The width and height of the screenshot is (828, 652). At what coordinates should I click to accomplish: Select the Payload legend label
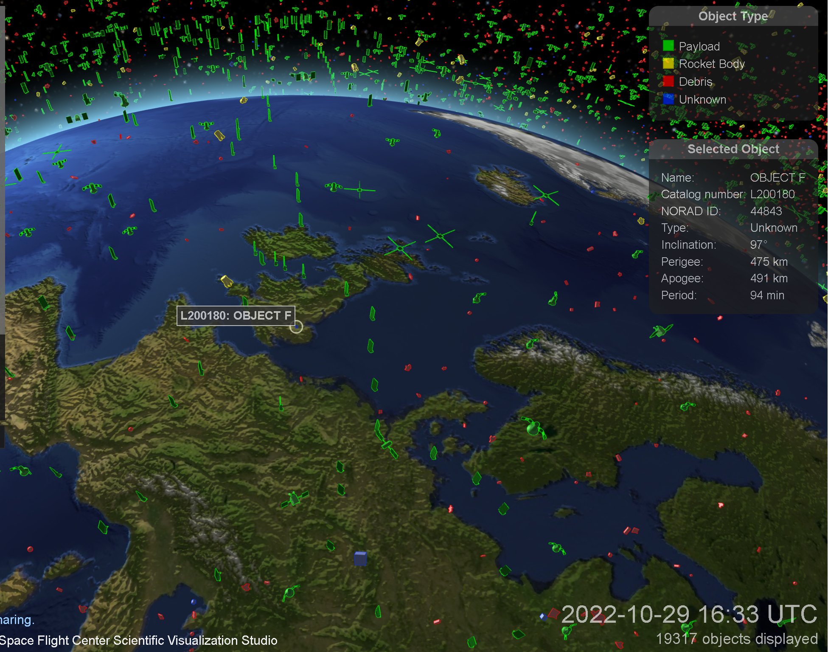[x=699, y=46]
